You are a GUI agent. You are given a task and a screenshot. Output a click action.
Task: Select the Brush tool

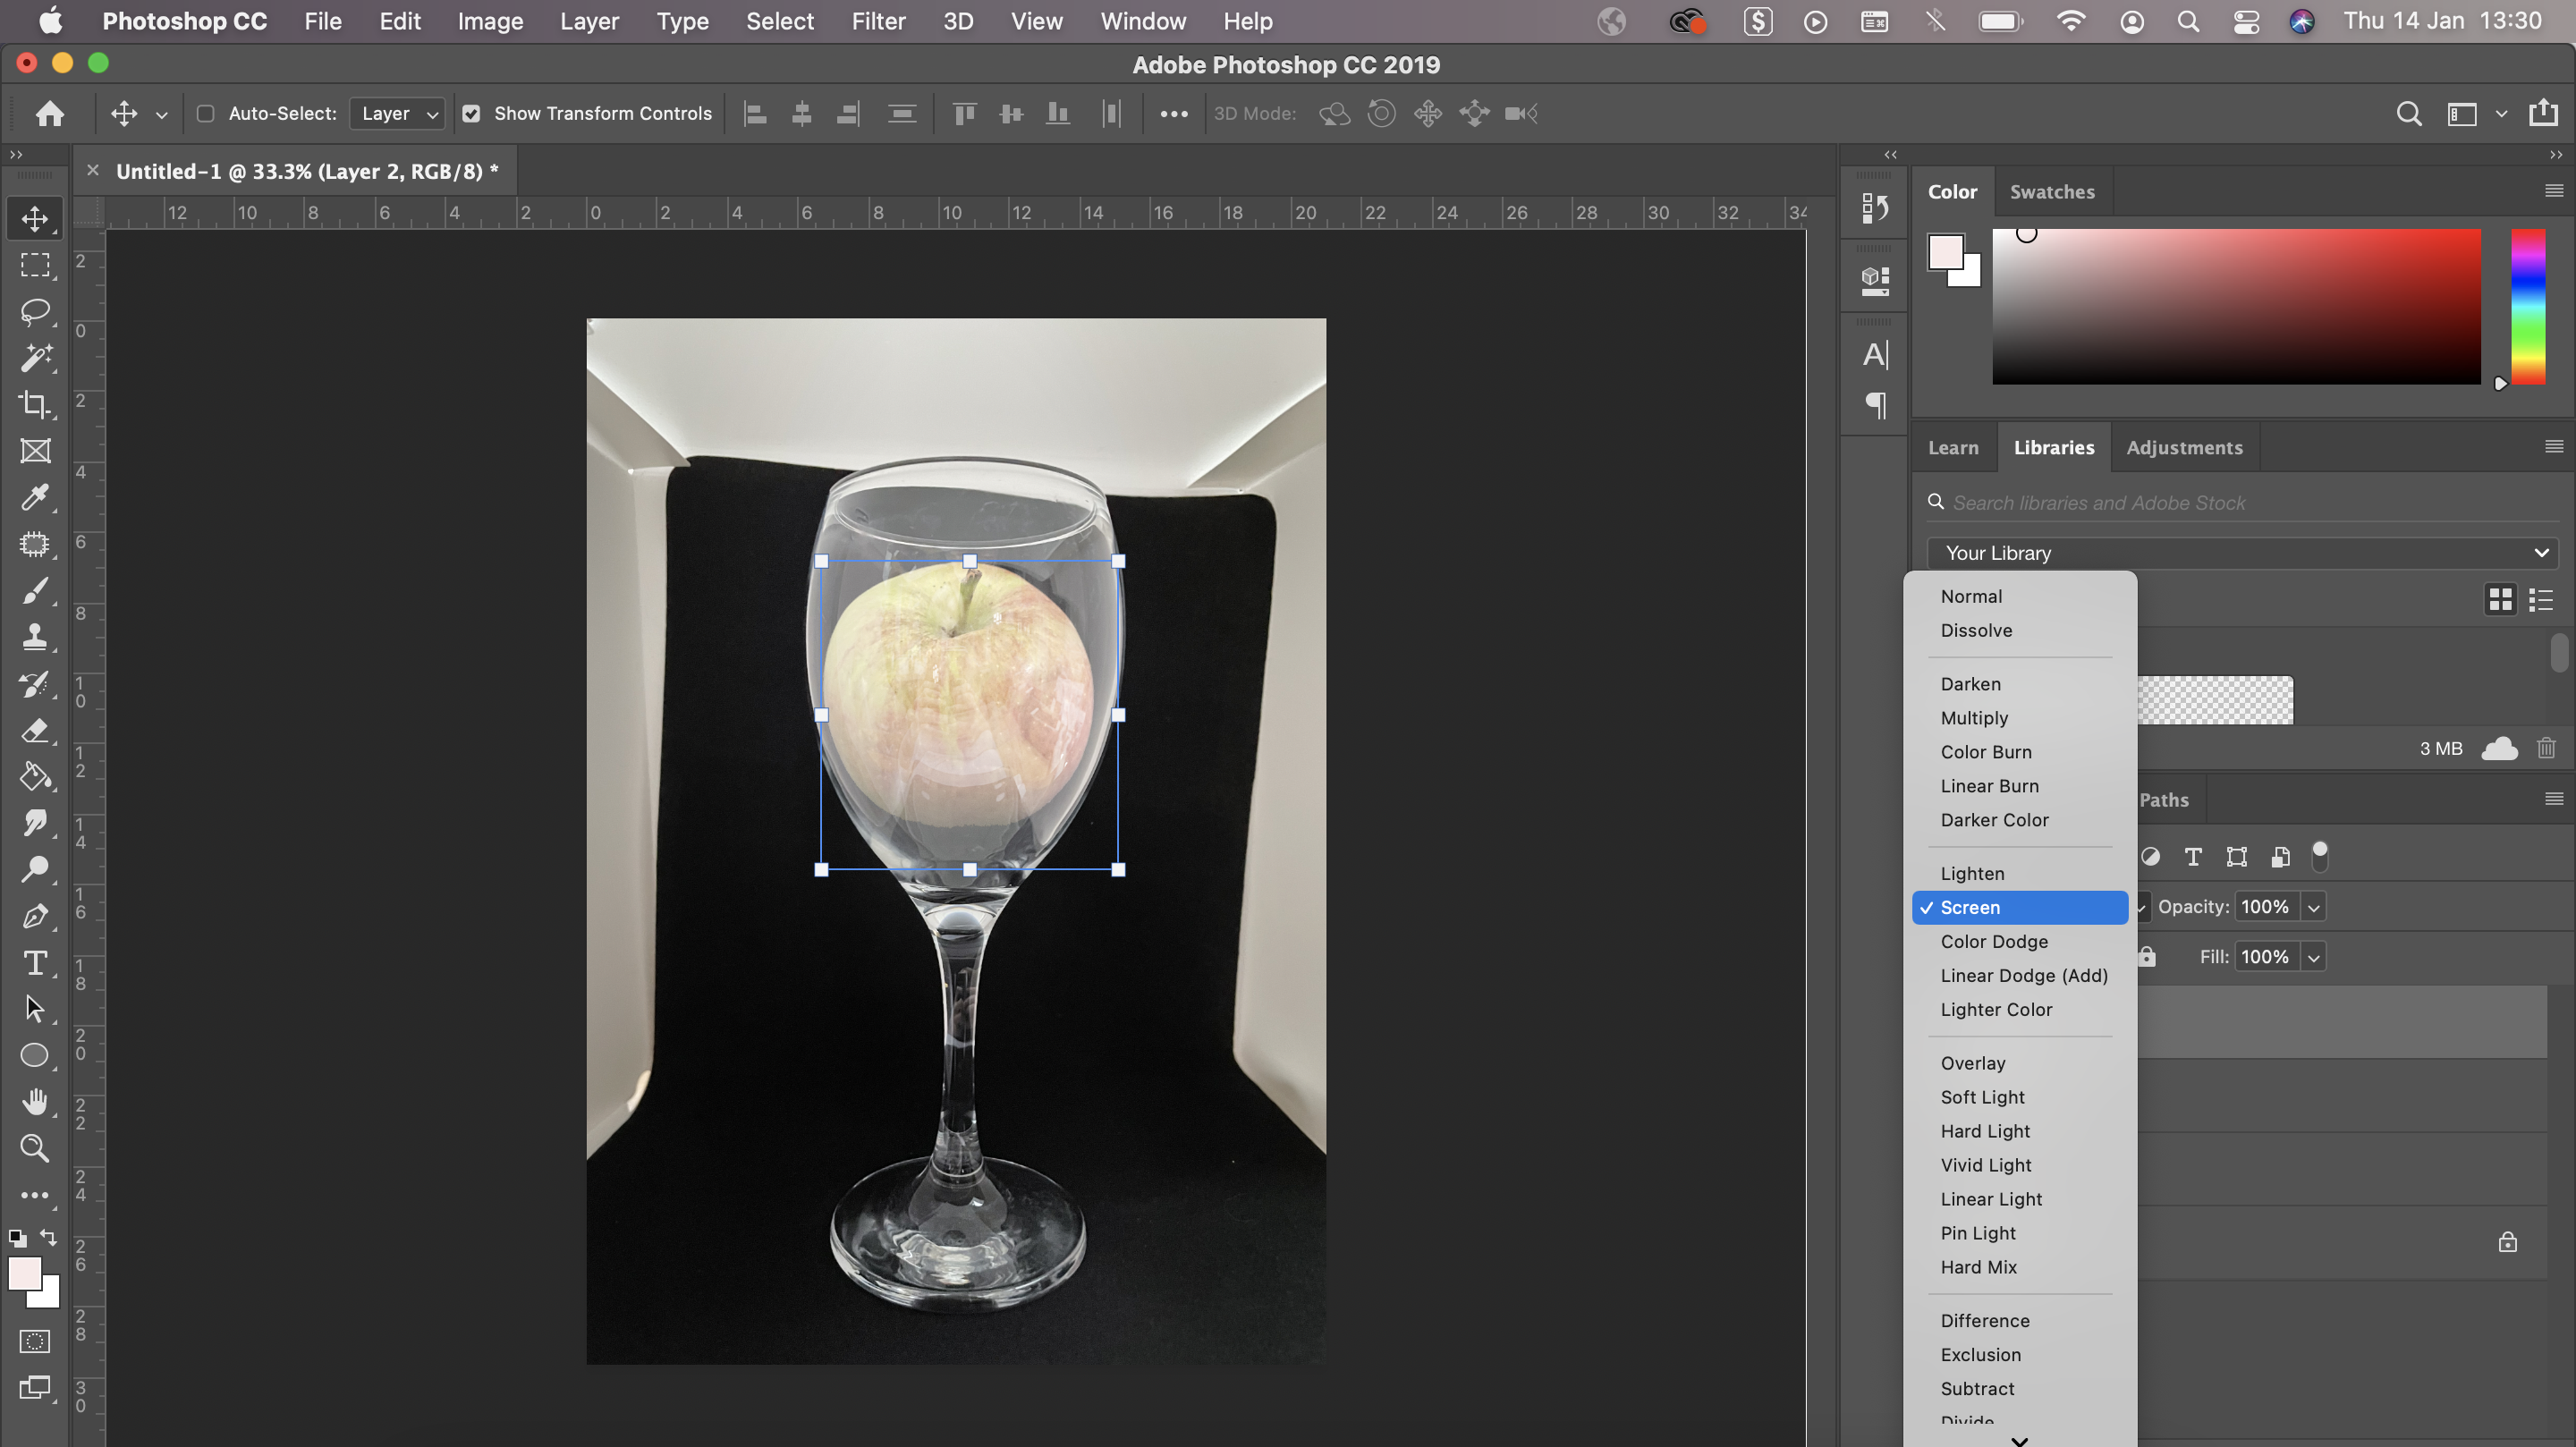coord(35,591)
